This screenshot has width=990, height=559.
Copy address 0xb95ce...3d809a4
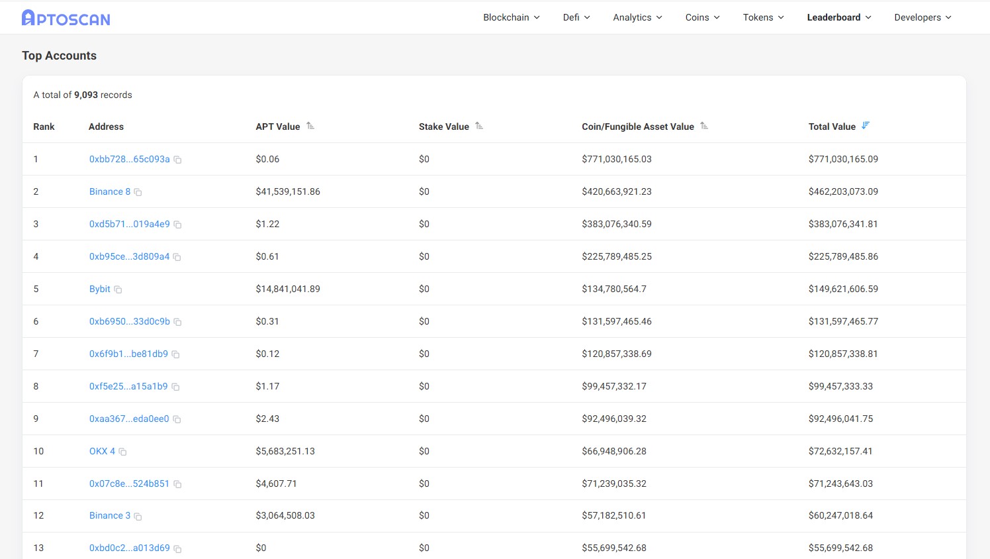[x=177, y=257]
